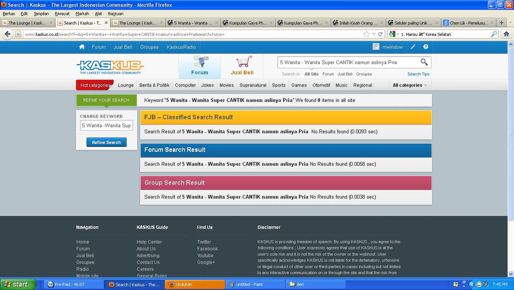Click the Group Search Result header

click(286, 183)
